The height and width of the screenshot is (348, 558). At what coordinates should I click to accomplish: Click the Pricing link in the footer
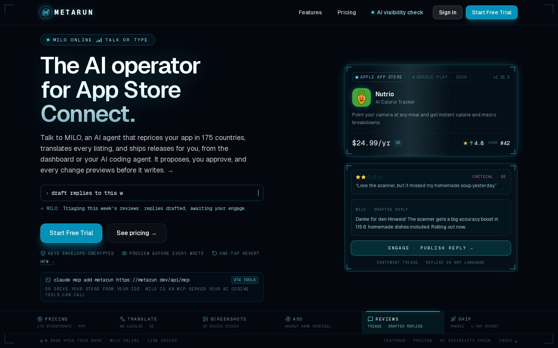click(423, 341)
